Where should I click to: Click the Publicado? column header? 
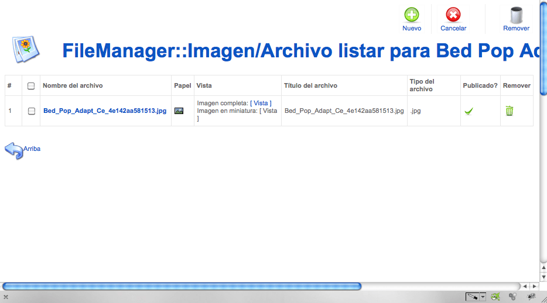tap(480, 85)
